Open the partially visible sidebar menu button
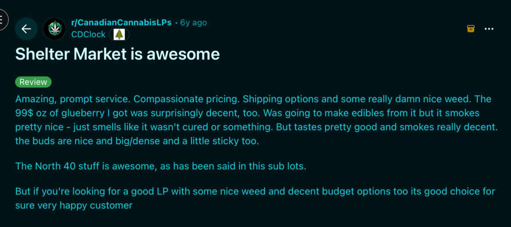 pos(2,20)
